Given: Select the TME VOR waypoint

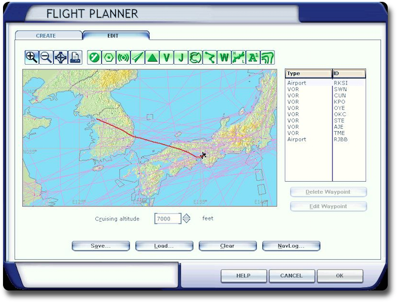Looking at the screenshot, I should [x=325, y=133].
